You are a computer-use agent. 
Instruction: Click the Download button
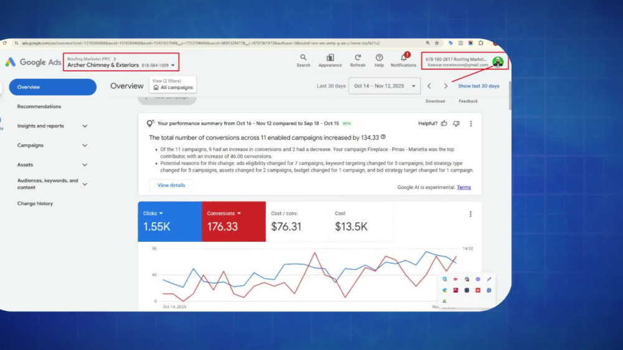[435, 101]
